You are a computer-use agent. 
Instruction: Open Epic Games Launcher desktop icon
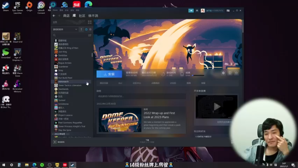click(18, 7)
